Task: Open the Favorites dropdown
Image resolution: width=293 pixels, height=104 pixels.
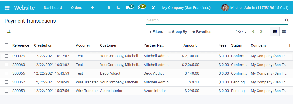Action: click(x=202, y=32)
